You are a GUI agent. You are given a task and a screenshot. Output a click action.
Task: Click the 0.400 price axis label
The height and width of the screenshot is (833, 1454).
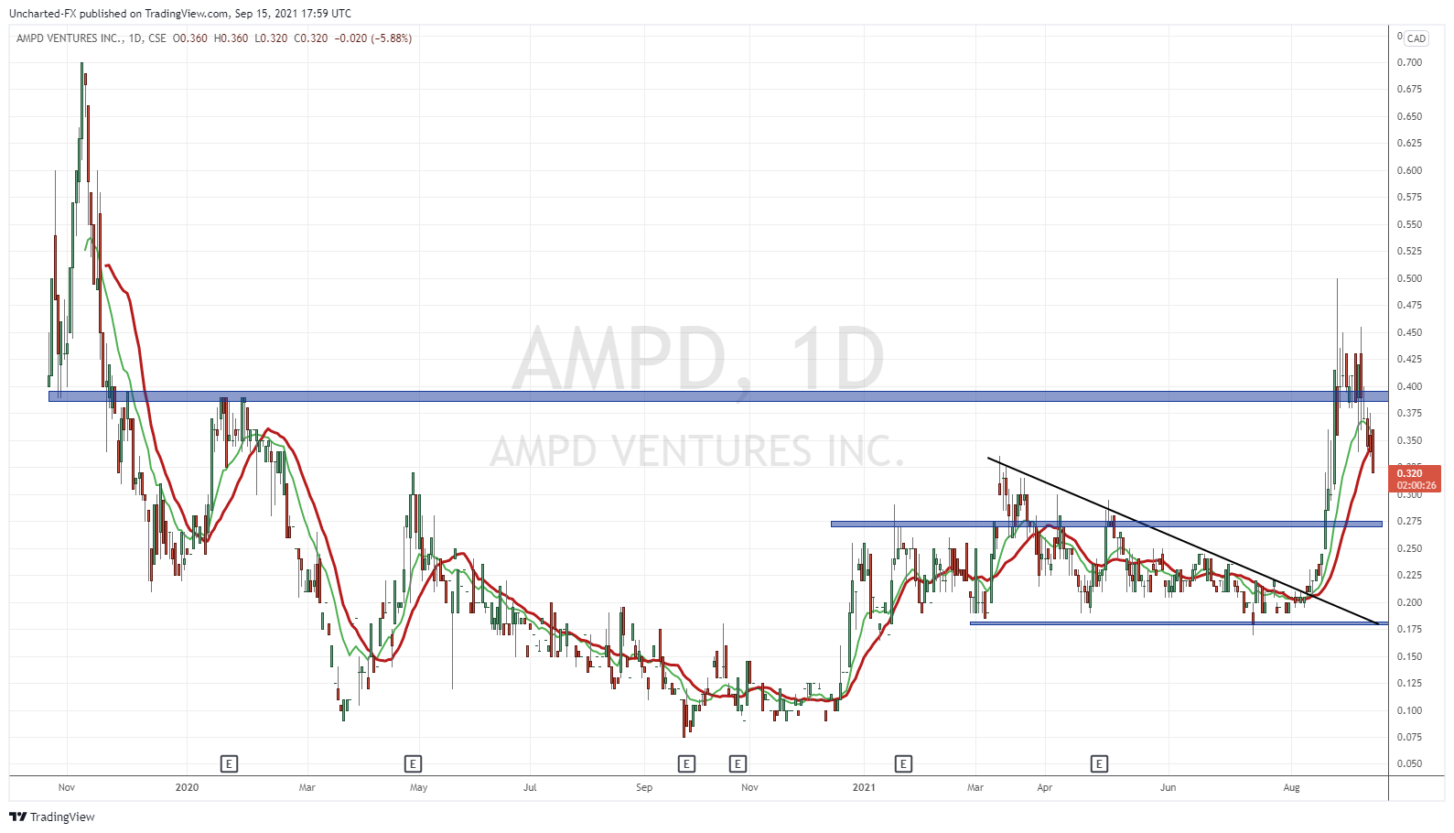tap(1409, 386)
